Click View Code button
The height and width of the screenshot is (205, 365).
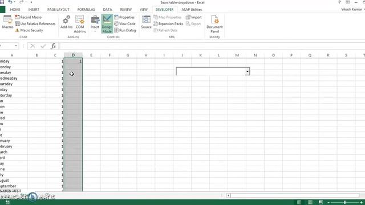125,24
